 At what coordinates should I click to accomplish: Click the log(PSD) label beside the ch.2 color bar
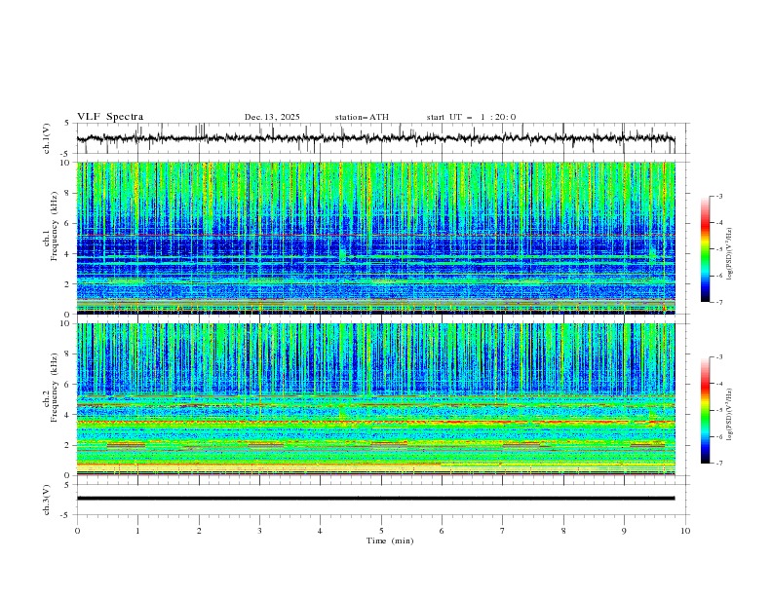(729, 415)
